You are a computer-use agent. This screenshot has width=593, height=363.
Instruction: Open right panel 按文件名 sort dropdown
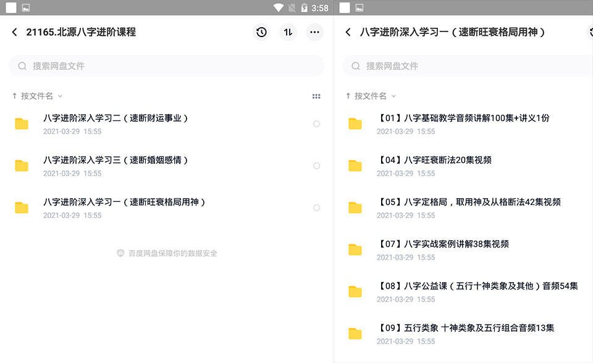[x=375, y=96]
